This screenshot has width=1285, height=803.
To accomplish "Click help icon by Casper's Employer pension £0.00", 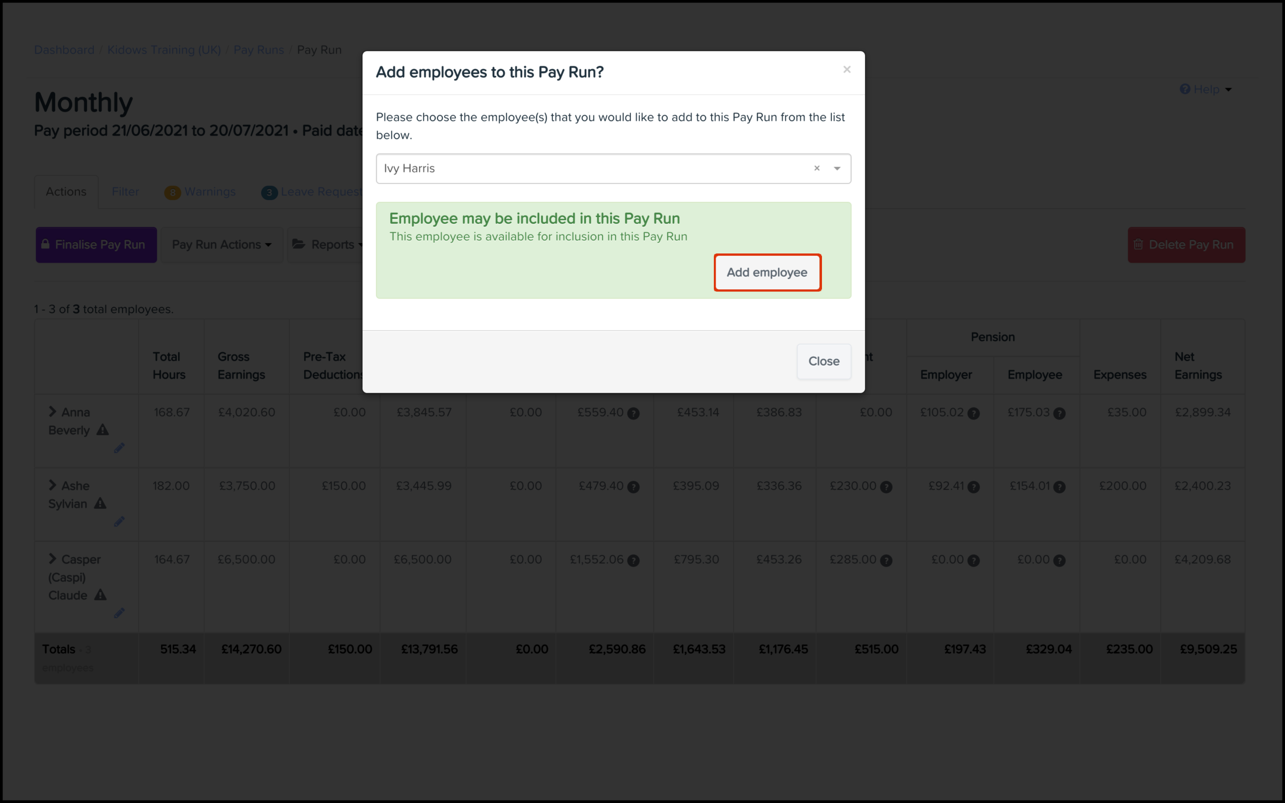I will [973, 560].
